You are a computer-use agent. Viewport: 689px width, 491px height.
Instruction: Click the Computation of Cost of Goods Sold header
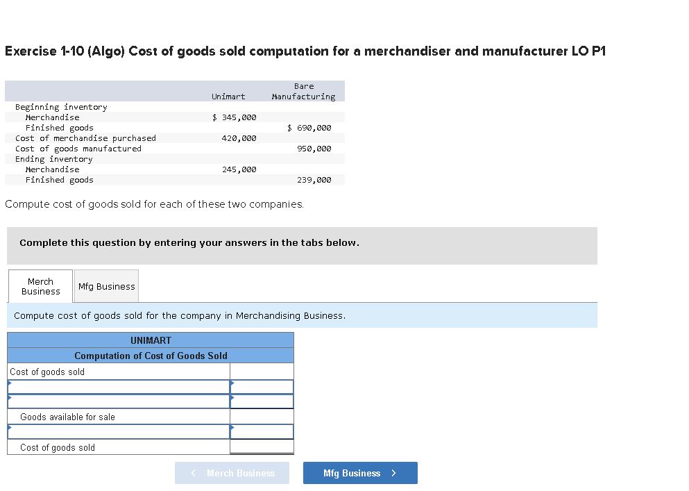[150, 354]
